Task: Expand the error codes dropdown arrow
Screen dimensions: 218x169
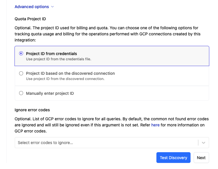Action: click(204, 143)
